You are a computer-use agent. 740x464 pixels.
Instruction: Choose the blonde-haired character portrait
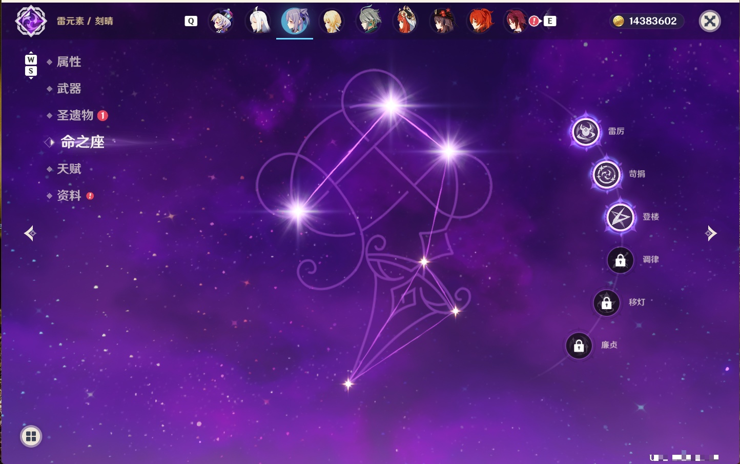pyautogui.click(x=332, y=21)
